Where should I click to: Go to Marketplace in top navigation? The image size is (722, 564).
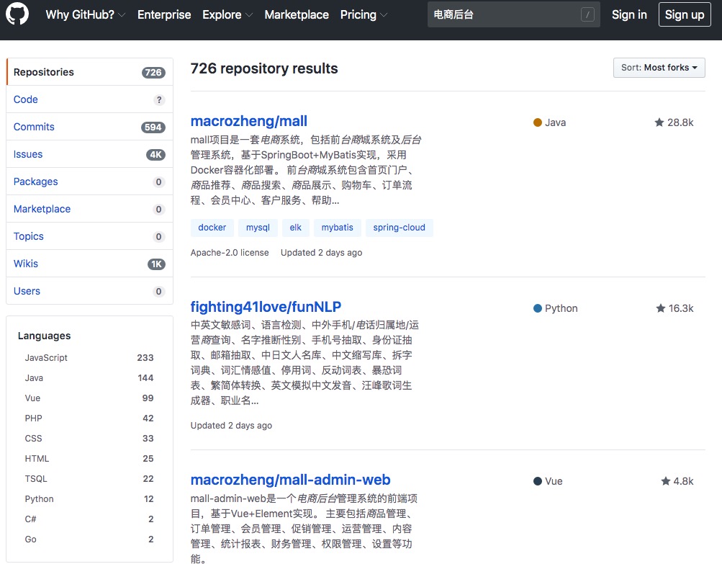point(297,14)
